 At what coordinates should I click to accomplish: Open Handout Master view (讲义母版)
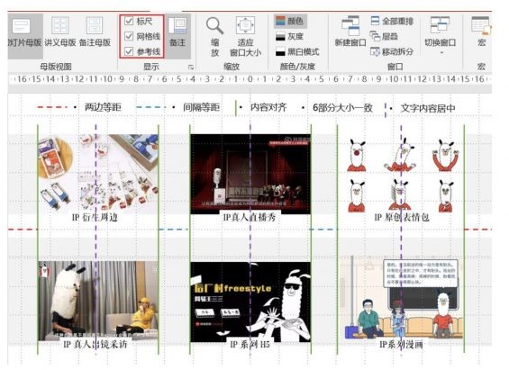(x=60, y=32)
